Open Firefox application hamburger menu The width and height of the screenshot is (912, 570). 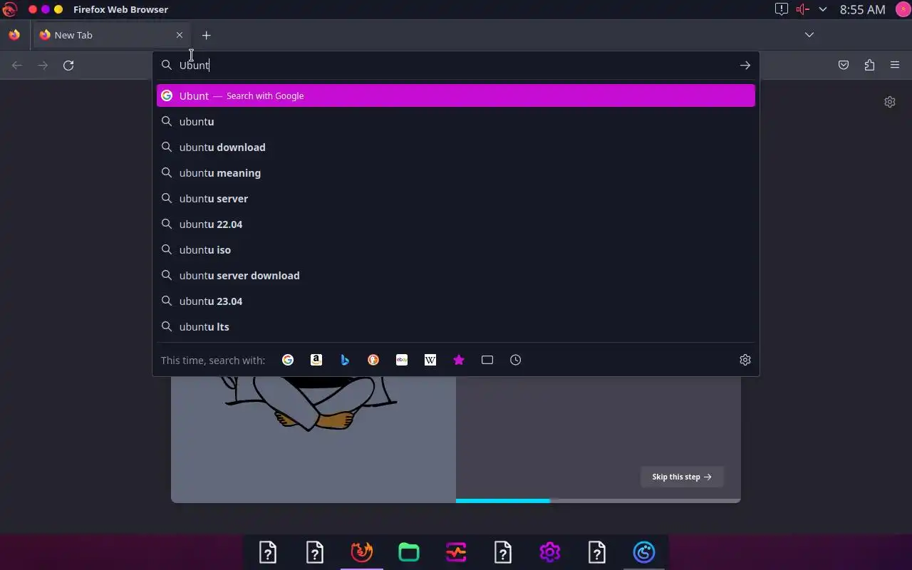pyautogui.click(x=895, y=65)
